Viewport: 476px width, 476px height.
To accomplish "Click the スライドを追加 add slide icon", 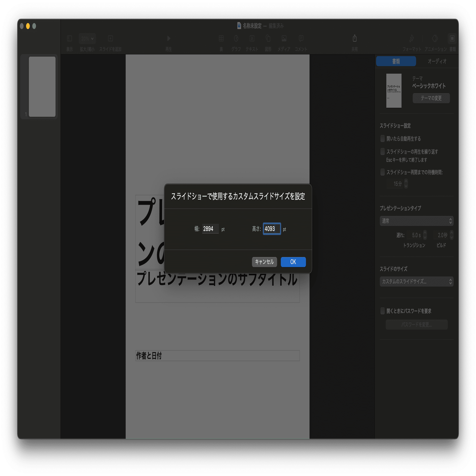I will pos(110,38).
